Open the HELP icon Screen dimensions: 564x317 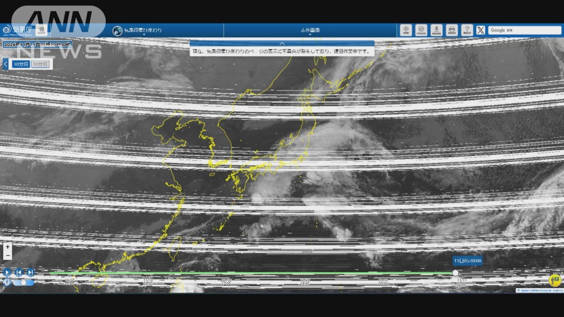point(467,30)
